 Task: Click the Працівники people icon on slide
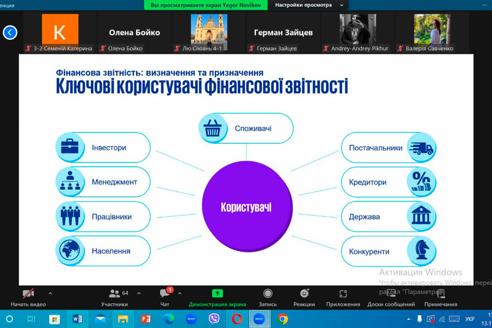point(69,215)
